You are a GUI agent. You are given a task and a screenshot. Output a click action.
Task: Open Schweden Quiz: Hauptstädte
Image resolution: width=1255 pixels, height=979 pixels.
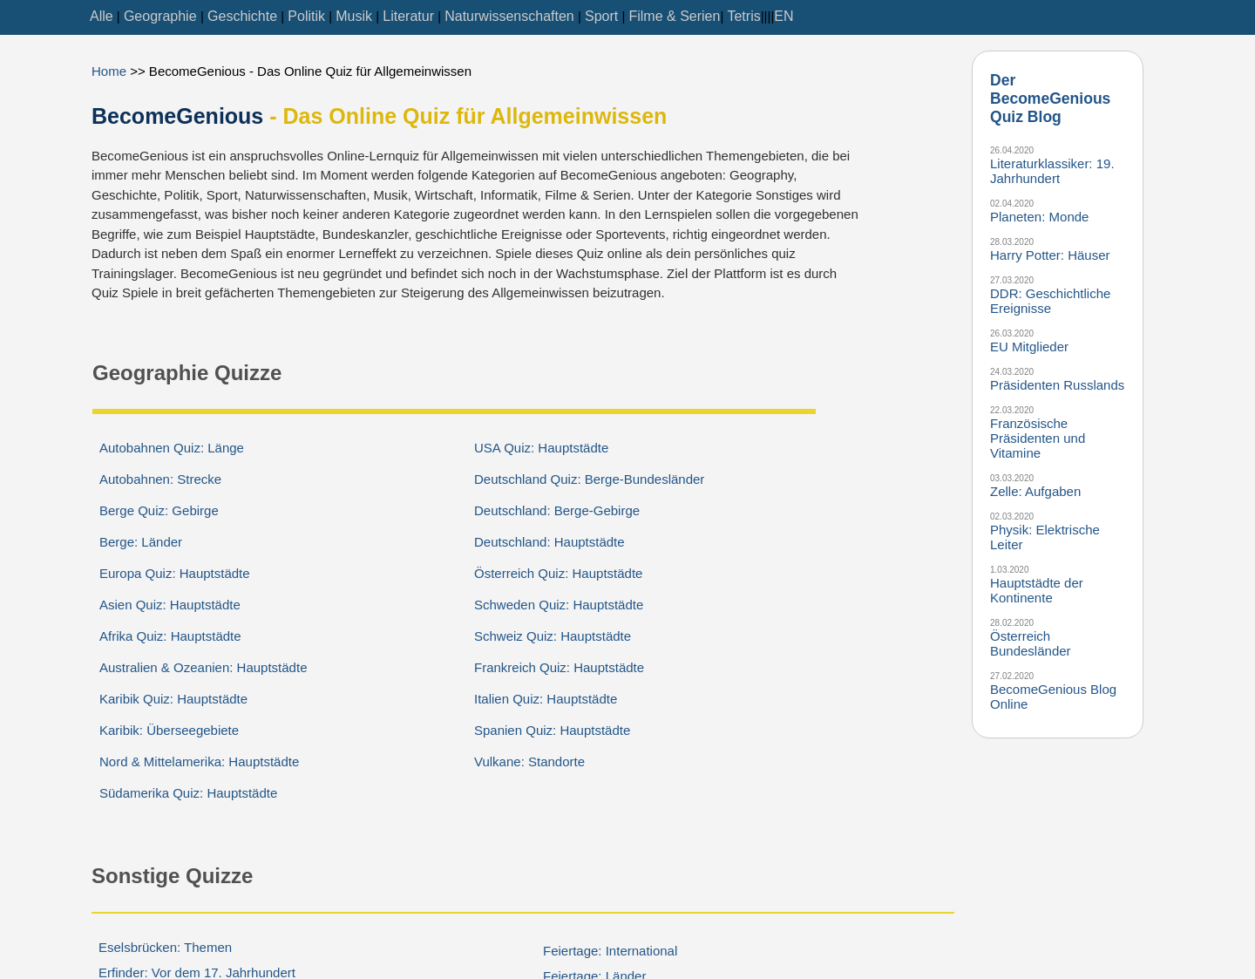point(559,605)
